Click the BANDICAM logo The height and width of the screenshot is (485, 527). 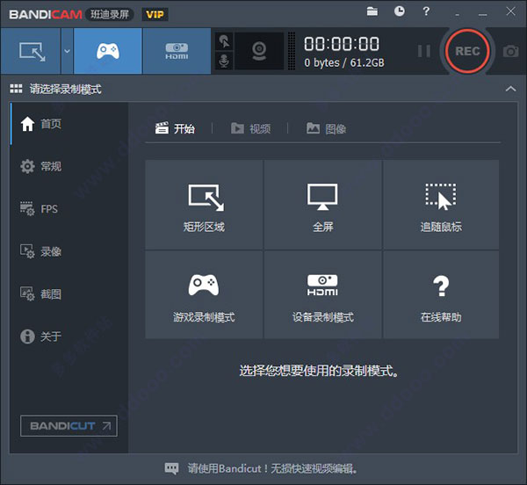(x=46, y=14)
